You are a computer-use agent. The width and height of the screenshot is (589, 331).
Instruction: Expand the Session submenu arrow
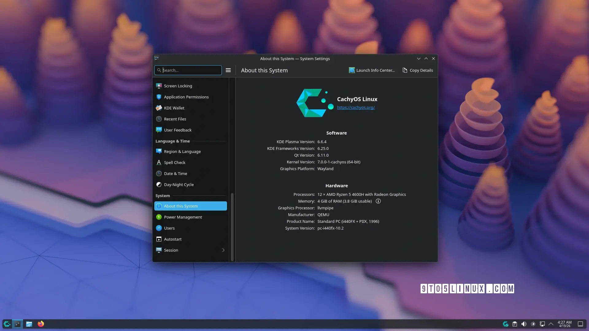(223, 250)
